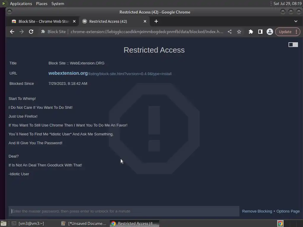Bookmark this tab with the star icon
Screen dimensions: 303x227
239,32
